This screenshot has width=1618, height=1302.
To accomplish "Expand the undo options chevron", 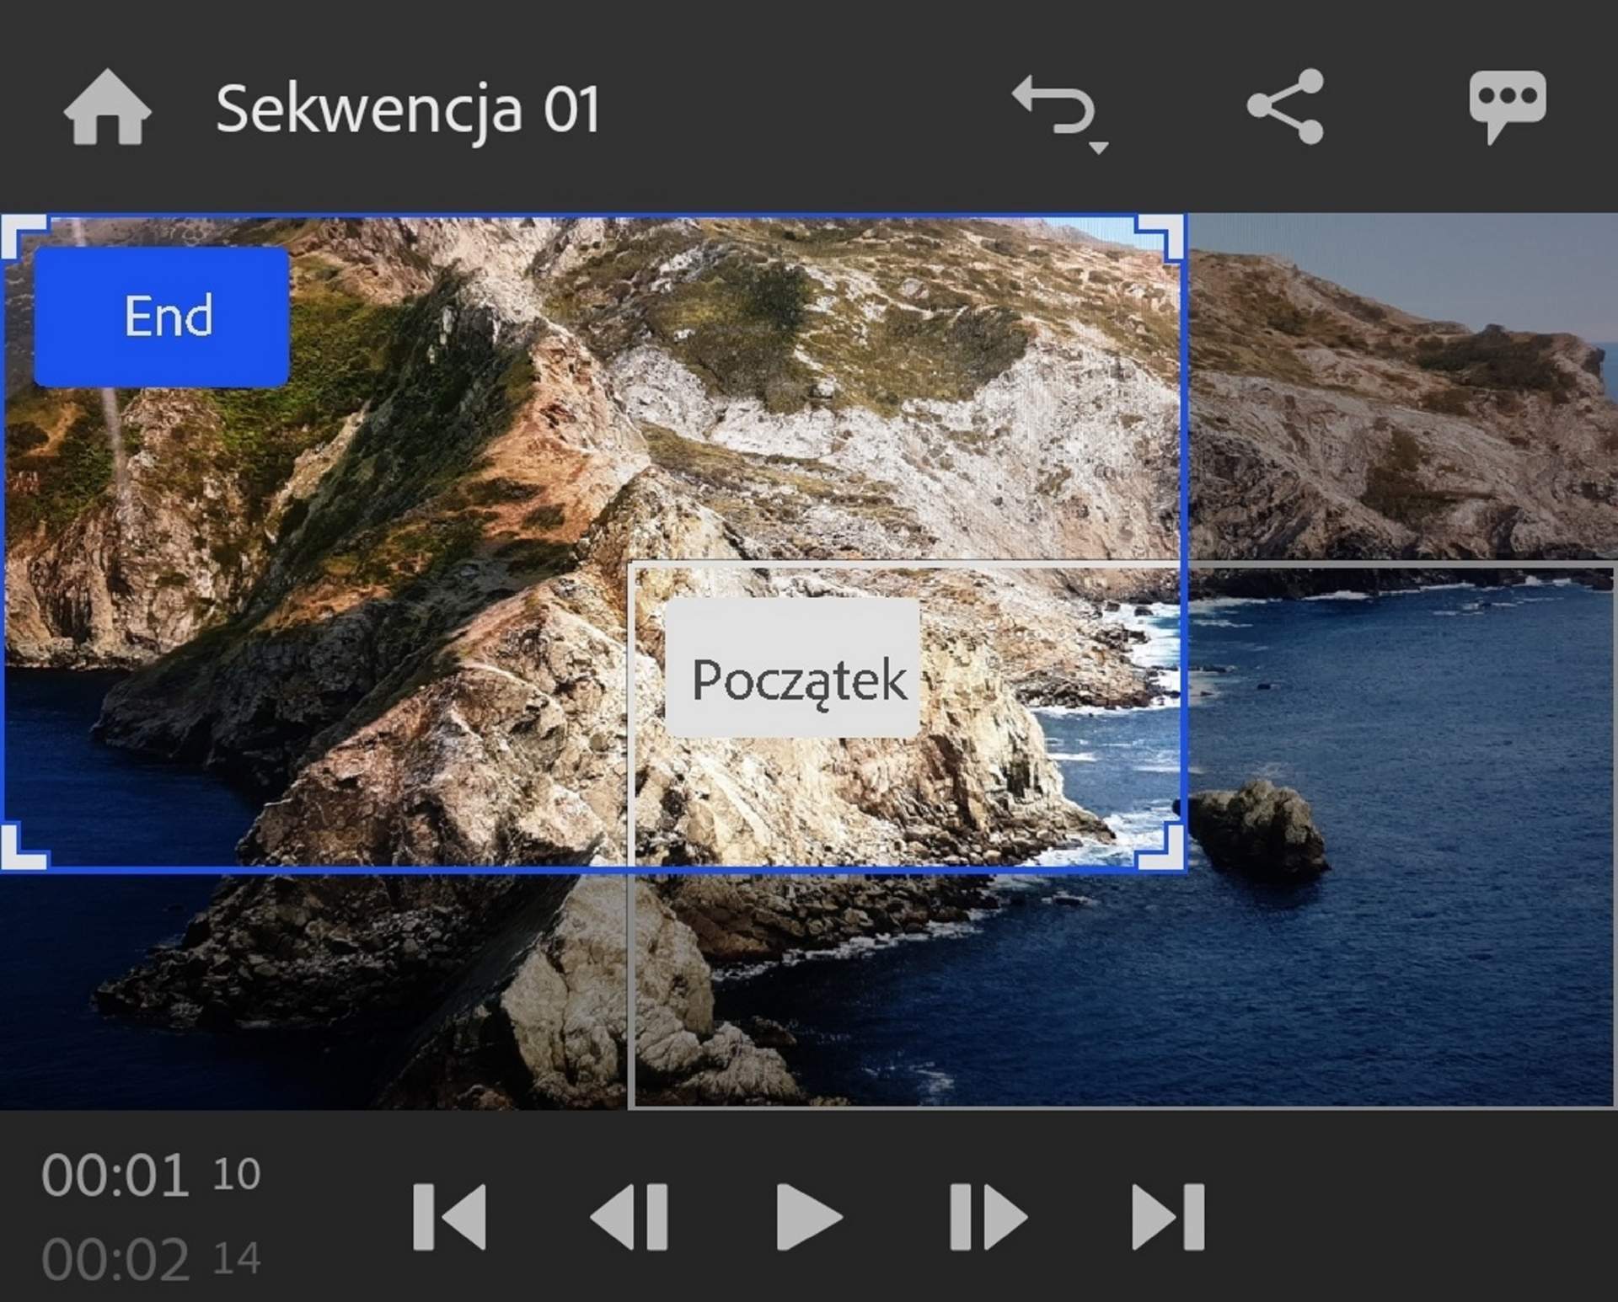I will pyautogui.click(x=1097, y=145).
